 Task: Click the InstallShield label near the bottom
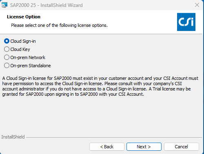point(13,137)
